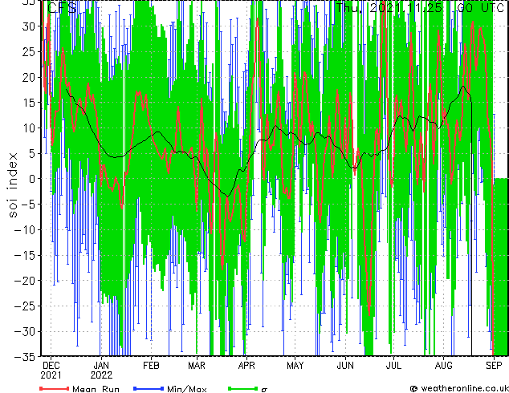Click the JAN 2022 x-axis label
The image size is (509, 393).
(101, 371)
